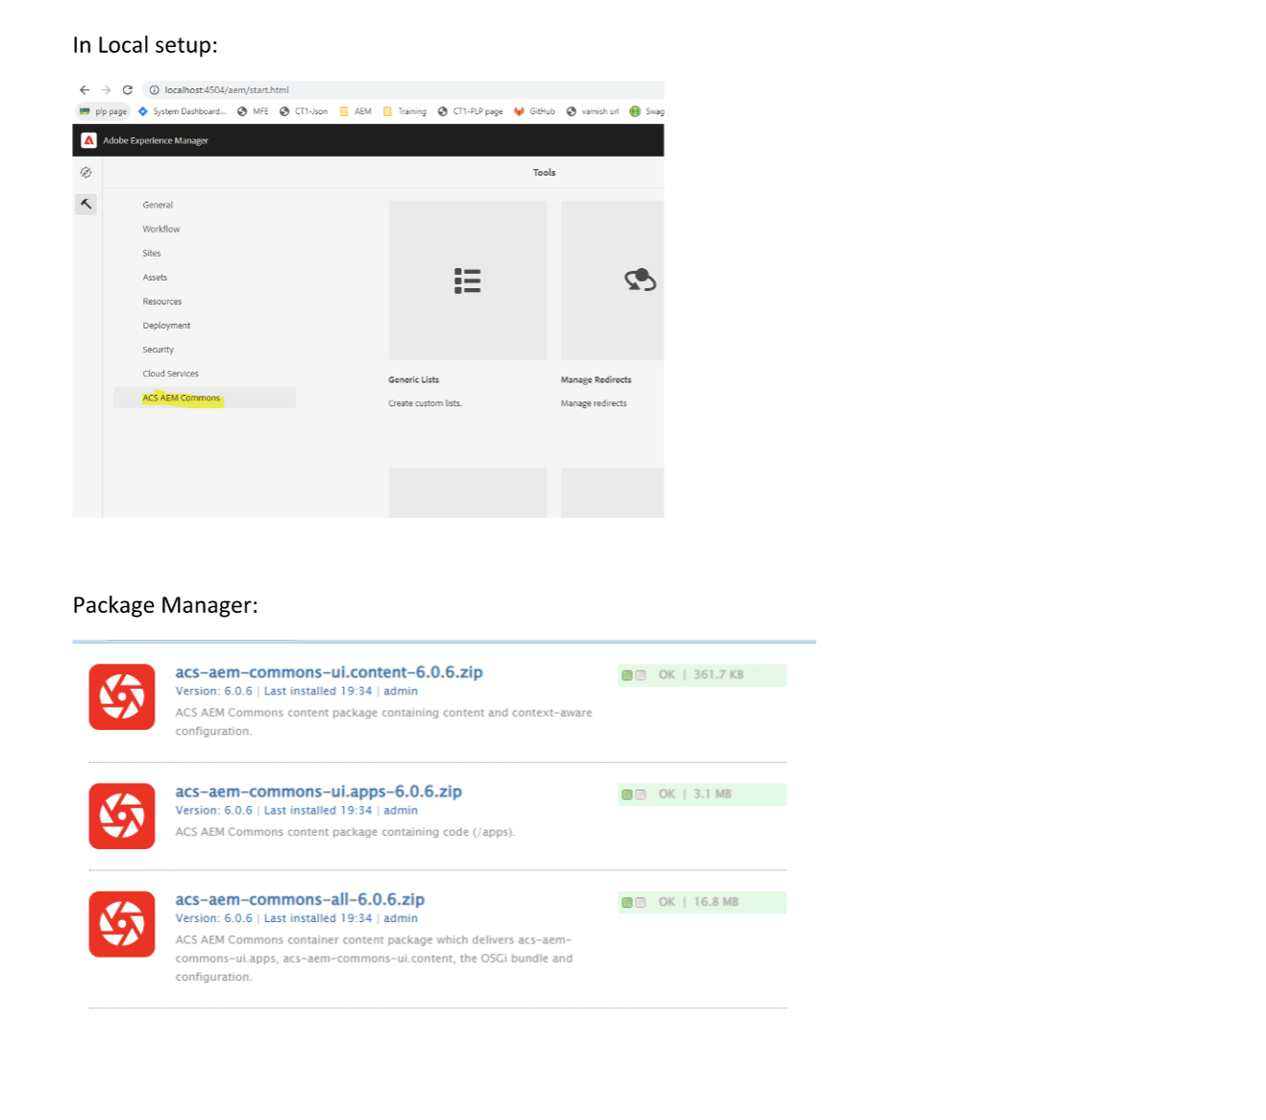Open the Generic Lists tool icon

468,280
